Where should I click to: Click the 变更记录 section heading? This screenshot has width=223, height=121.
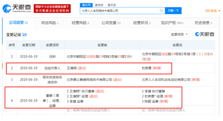coord(16,35)
